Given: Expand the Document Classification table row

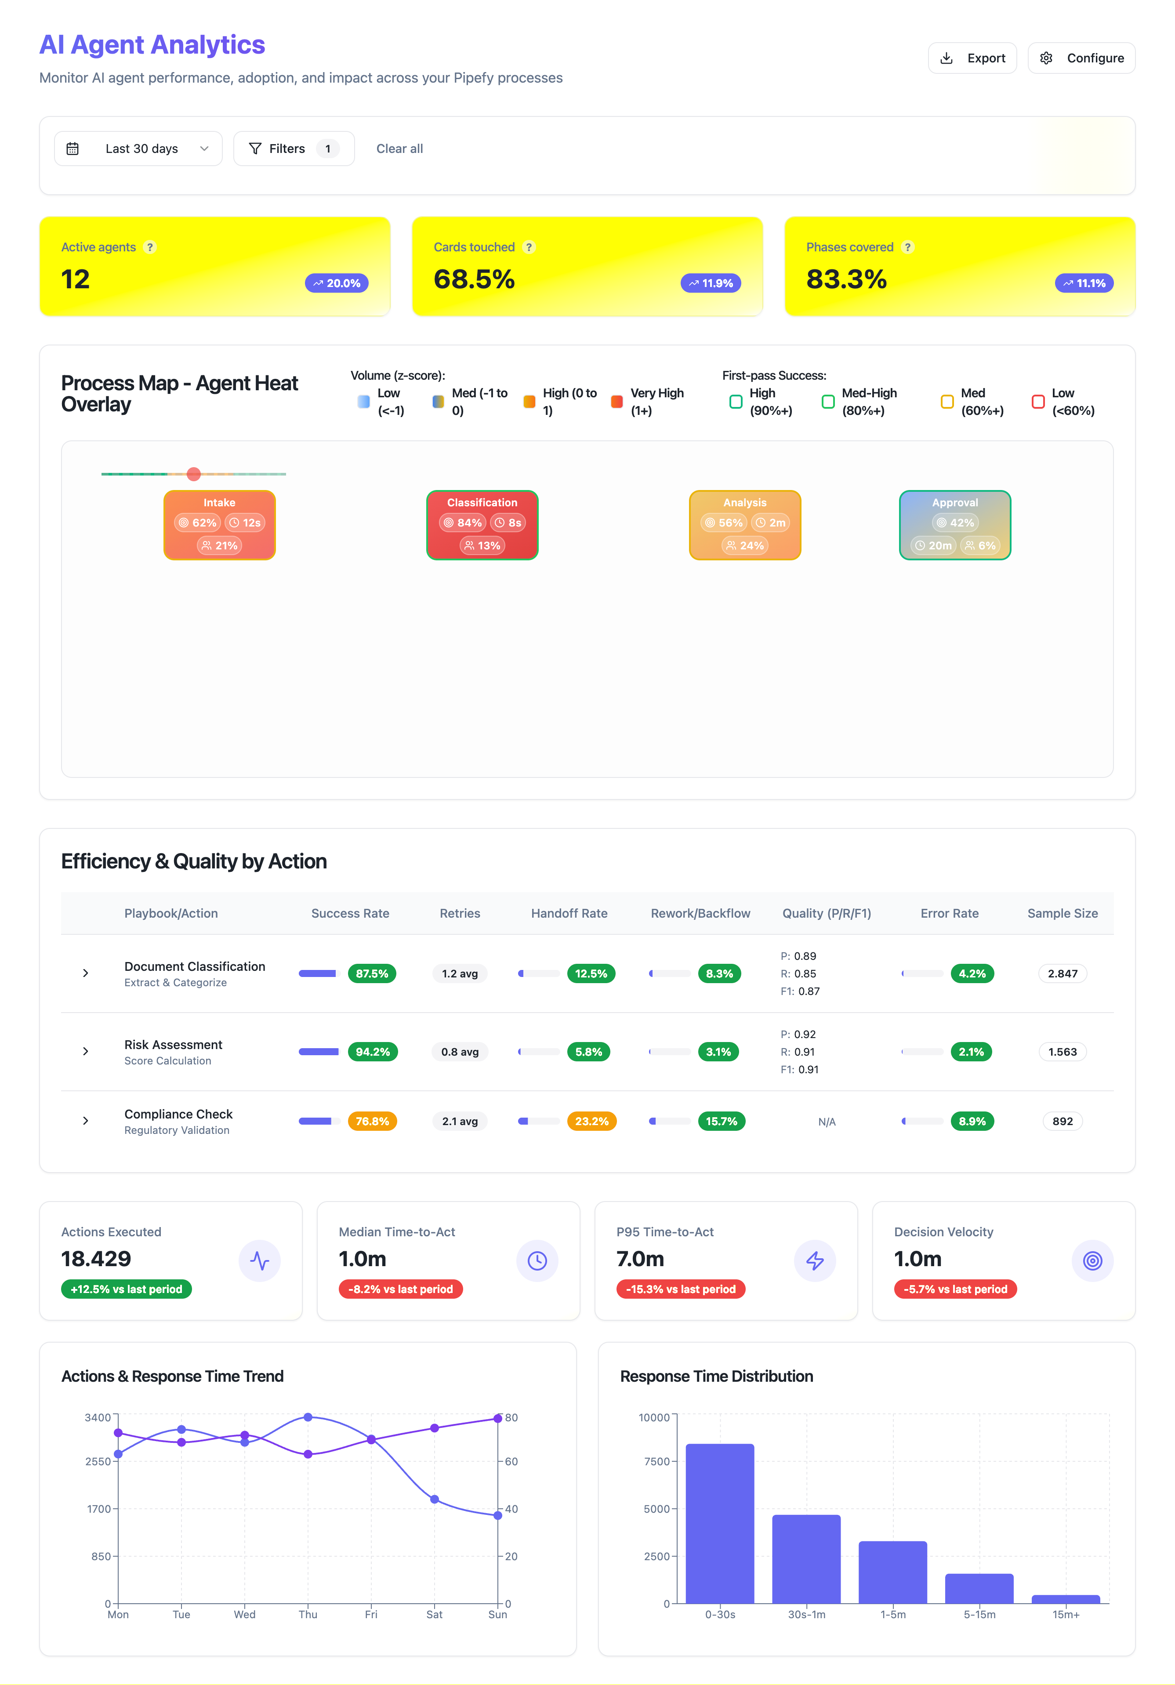Looking at the screenshot, I should click(x=86, y=973).
